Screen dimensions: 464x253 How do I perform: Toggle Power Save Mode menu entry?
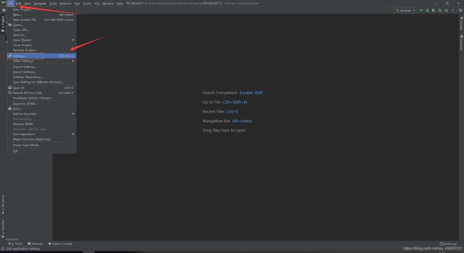(41, 145)
